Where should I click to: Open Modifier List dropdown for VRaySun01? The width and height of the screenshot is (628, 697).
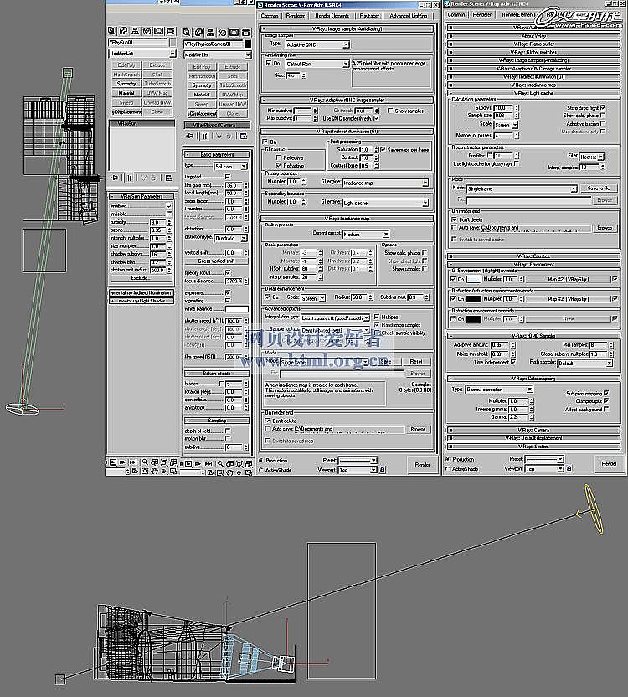click(x=142, y=54)
